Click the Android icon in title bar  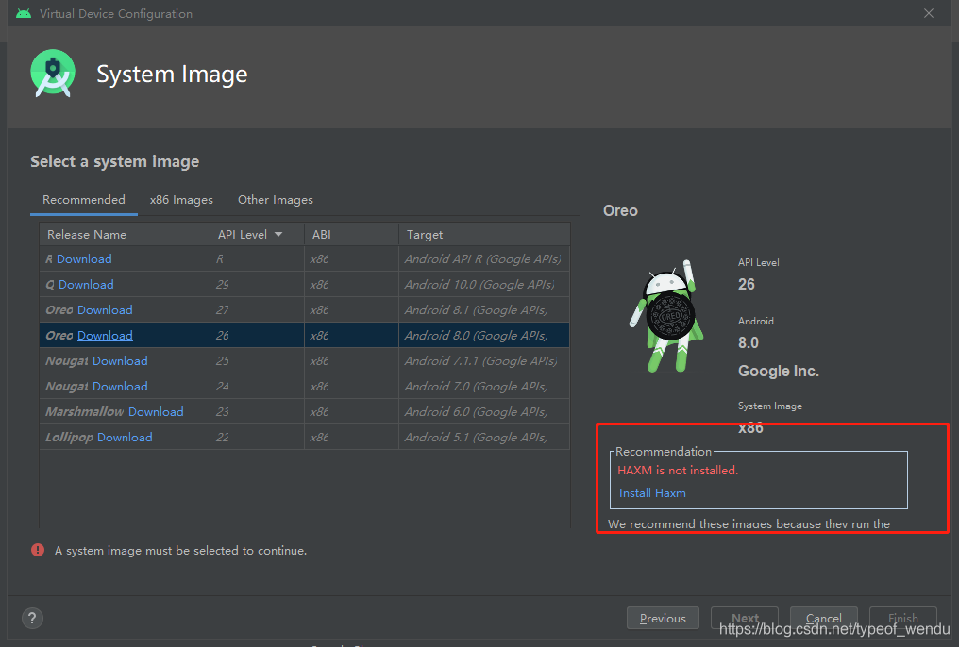click(24, 13)
